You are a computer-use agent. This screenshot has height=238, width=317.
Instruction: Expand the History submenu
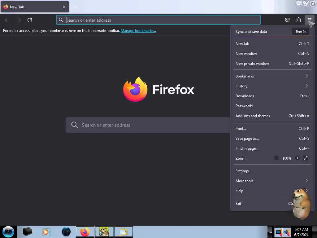coord(272,86)
